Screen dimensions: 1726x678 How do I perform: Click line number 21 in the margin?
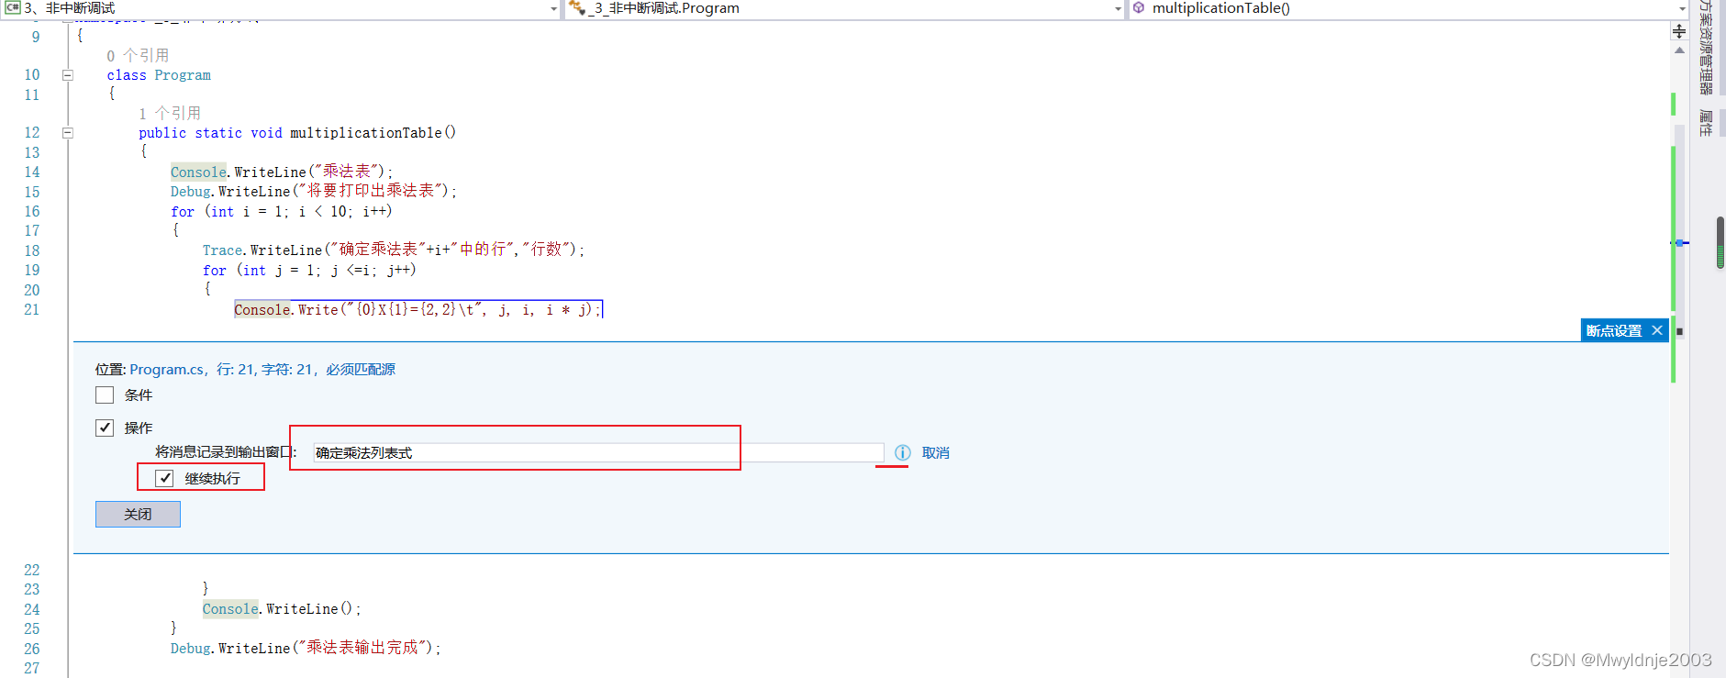coord(32,309)
